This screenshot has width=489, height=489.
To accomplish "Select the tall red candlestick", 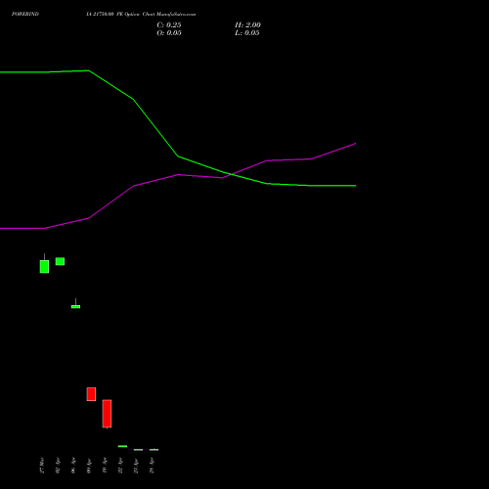I will coord(107,414).
